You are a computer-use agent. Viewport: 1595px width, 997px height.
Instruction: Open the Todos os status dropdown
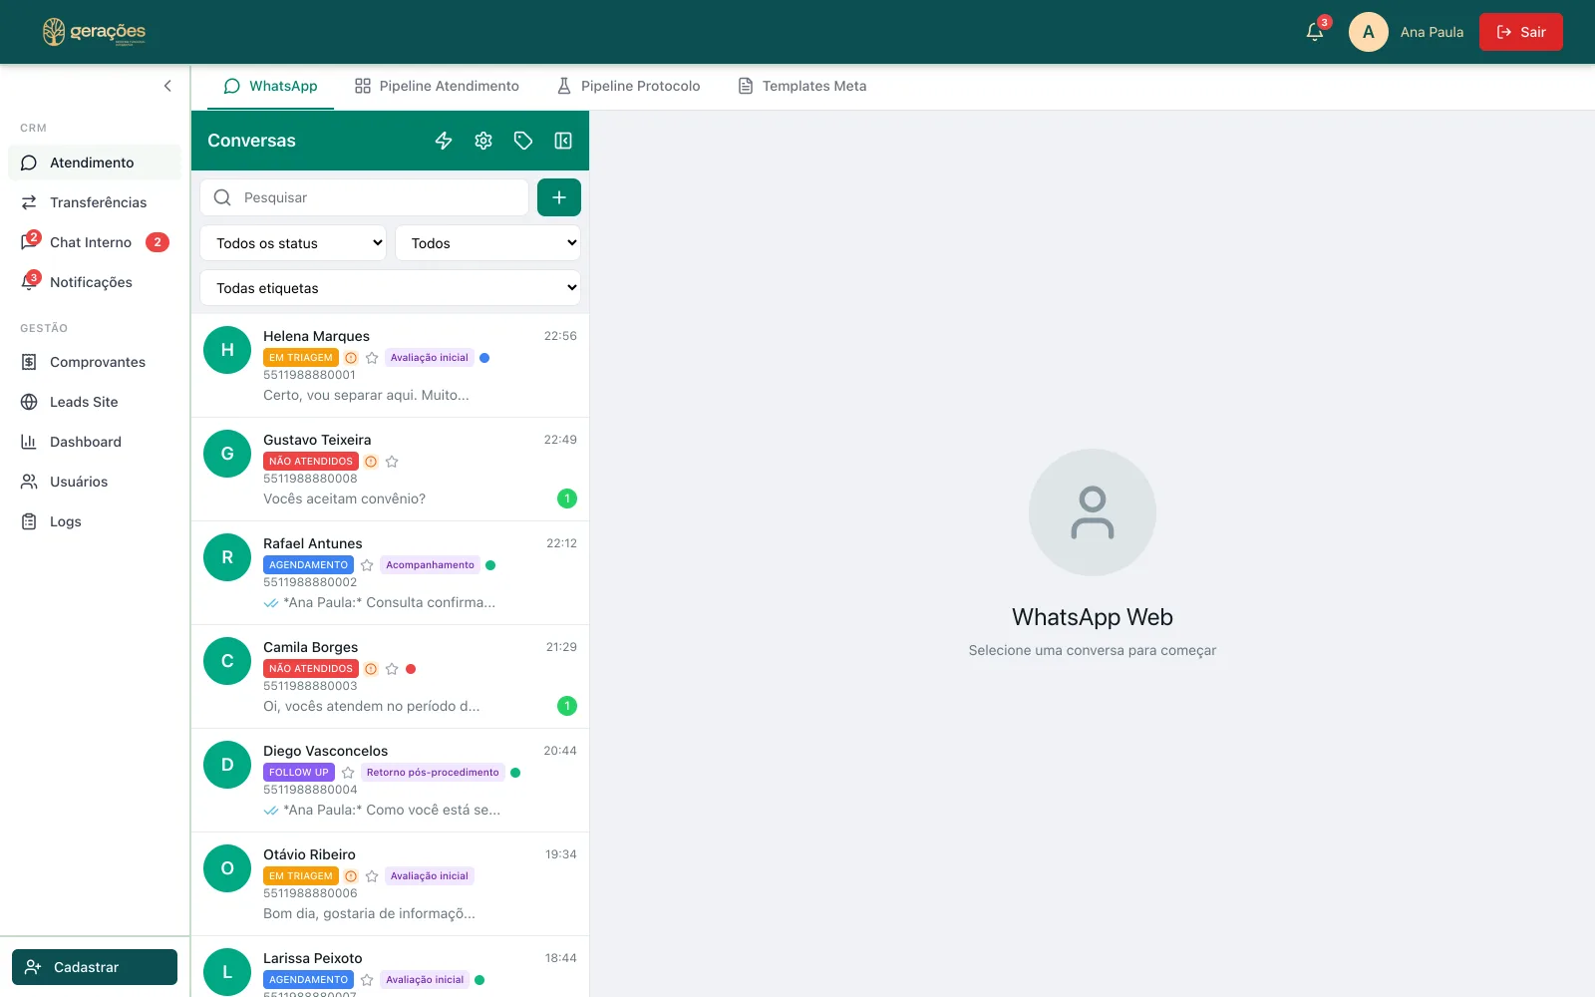(293, 243)
